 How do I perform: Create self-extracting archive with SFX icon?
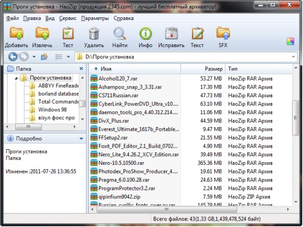(223, 33)
